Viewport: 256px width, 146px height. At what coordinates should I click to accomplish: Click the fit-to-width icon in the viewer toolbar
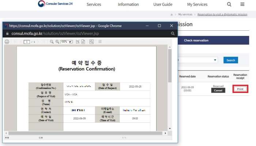78,42
